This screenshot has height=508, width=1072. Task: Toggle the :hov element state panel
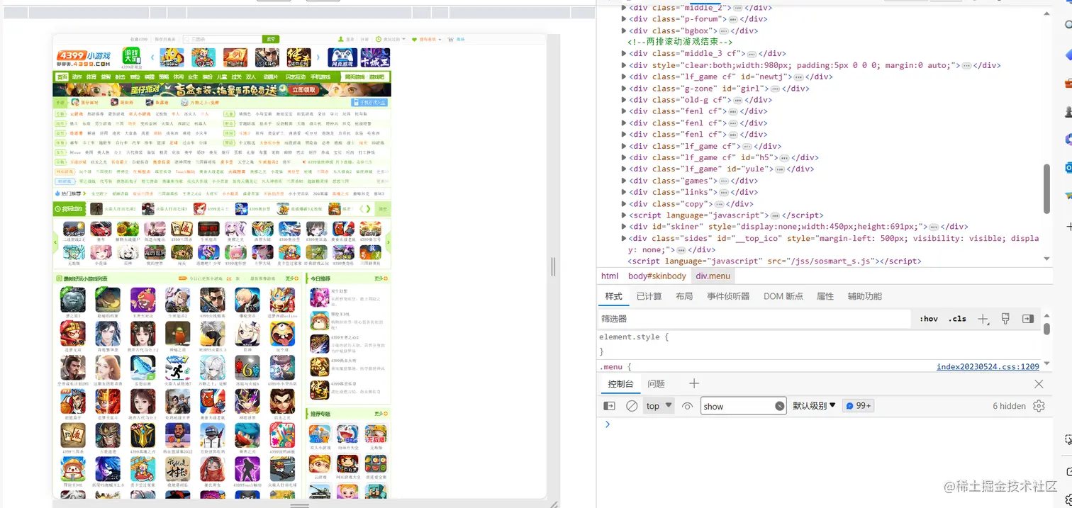(929, 319)
